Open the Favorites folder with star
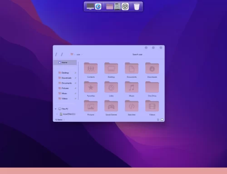Viewport: 227px width, 174px height. pos(91,89)
